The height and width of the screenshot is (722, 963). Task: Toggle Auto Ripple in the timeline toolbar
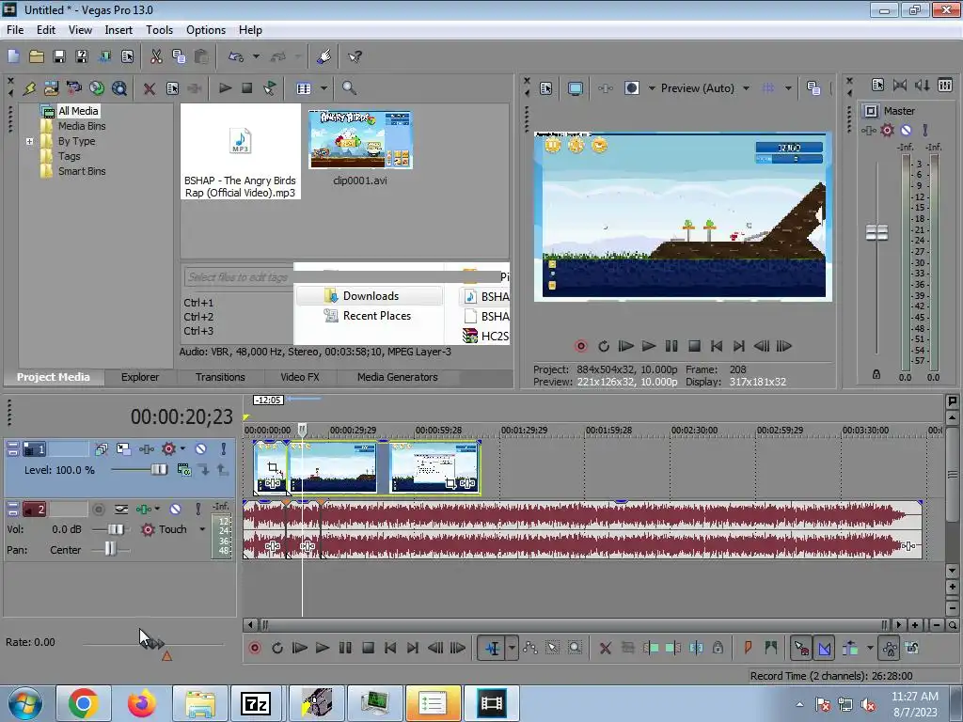[850, 649]
